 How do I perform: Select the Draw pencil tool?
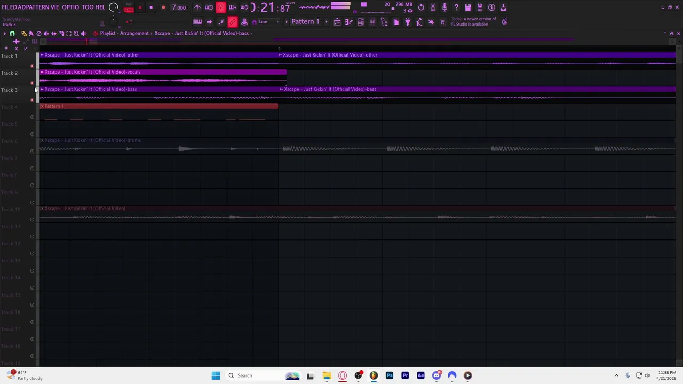(23, 33)
